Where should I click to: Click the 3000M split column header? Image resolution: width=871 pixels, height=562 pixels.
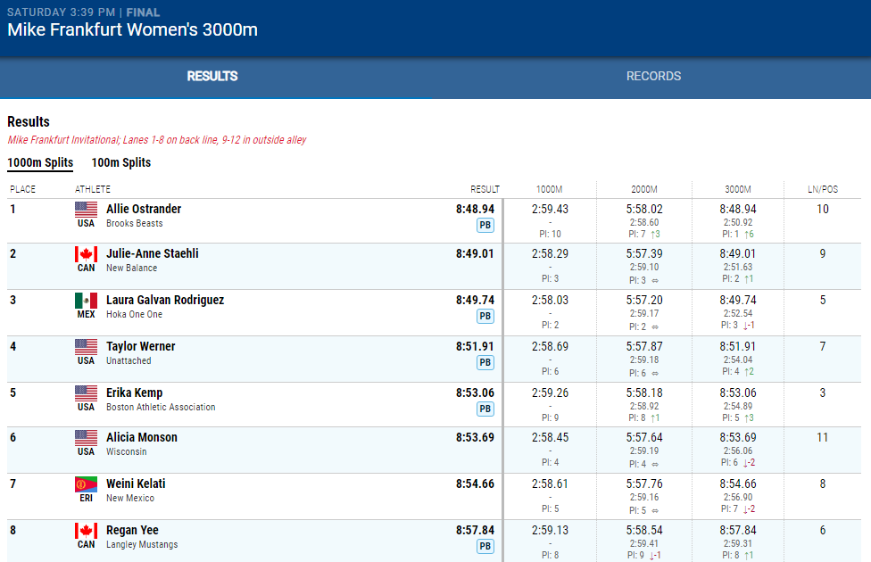tap(736, 189)
